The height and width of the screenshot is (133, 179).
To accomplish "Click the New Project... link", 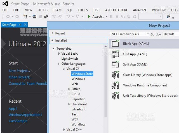I will pos(19,71).
